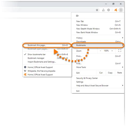This screenshot has height=127, width=126.
Task: Open a New Bank Mode Window
Action: (98, 32)
